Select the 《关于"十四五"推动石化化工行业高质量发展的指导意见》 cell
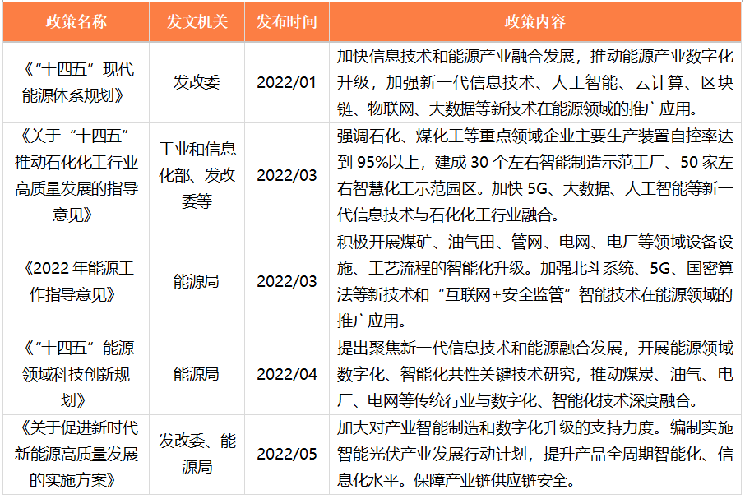Screen dimensions: 745x499 [x=76, y=176]
